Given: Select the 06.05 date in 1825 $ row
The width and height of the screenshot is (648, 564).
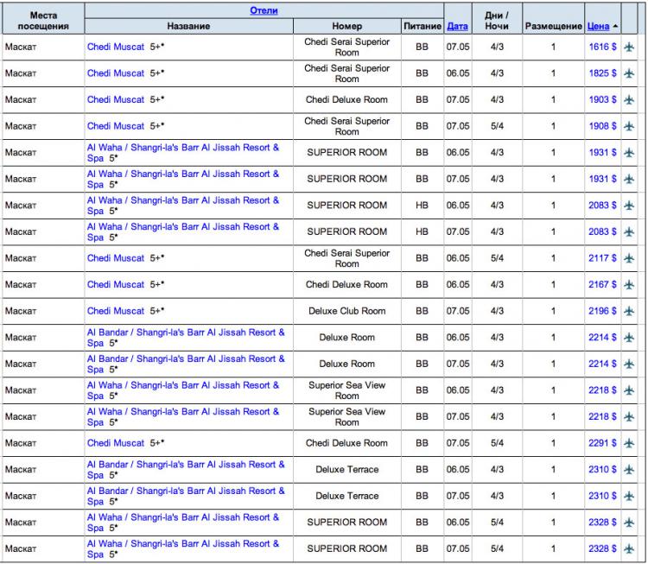Looking at the screenshot, I should click(458, 73).
